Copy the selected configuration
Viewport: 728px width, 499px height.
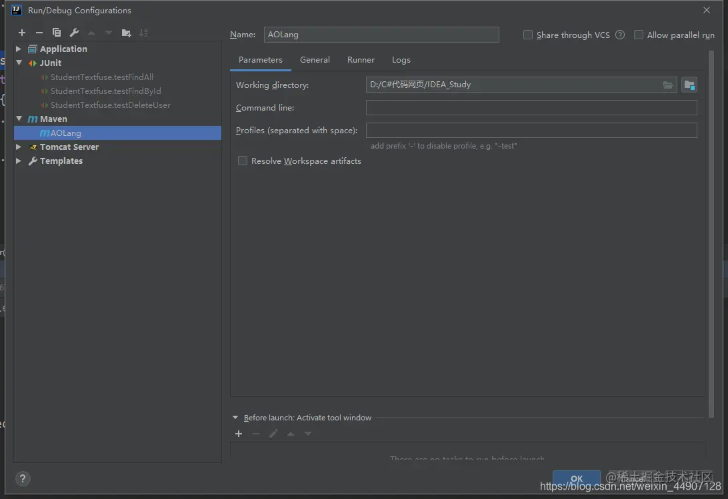[57, 33]
